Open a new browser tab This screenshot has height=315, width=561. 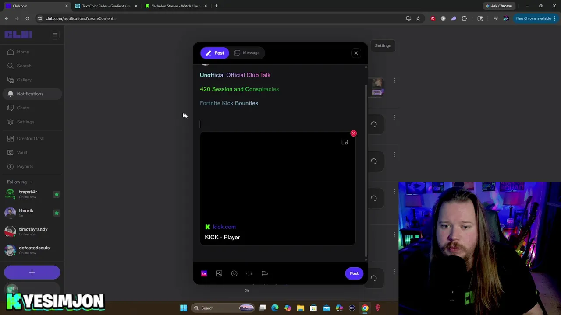click(x=216, y=6)
